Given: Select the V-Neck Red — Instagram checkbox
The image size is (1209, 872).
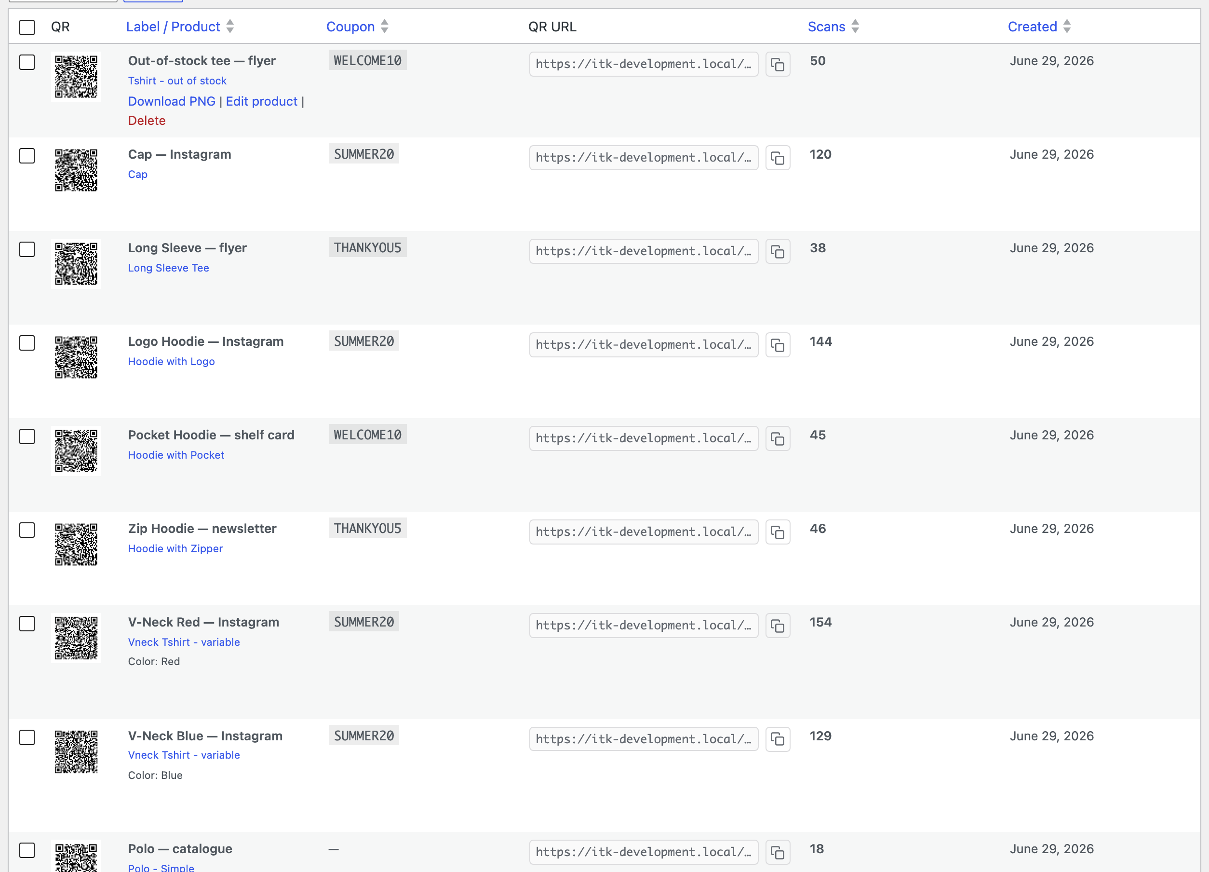Looking at the screenshot, I should pyautogui.click(x=27, y=624).
